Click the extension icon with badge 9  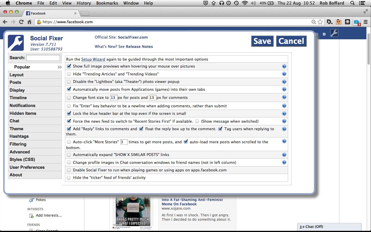coord(357,22)
